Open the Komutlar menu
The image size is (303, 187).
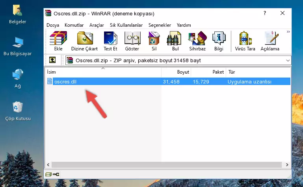click(74, 25)
